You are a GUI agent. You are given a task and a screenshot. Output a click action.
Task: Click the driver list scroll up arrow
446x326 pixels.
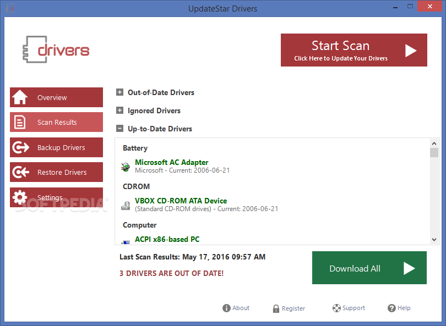pyautogui.click(x=434, y=143)
